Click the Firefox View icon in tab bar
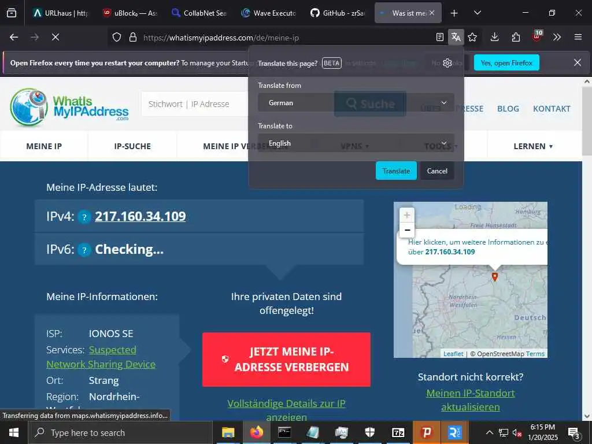This screenshot has height=444, width=592. click(x=12, y=13)
